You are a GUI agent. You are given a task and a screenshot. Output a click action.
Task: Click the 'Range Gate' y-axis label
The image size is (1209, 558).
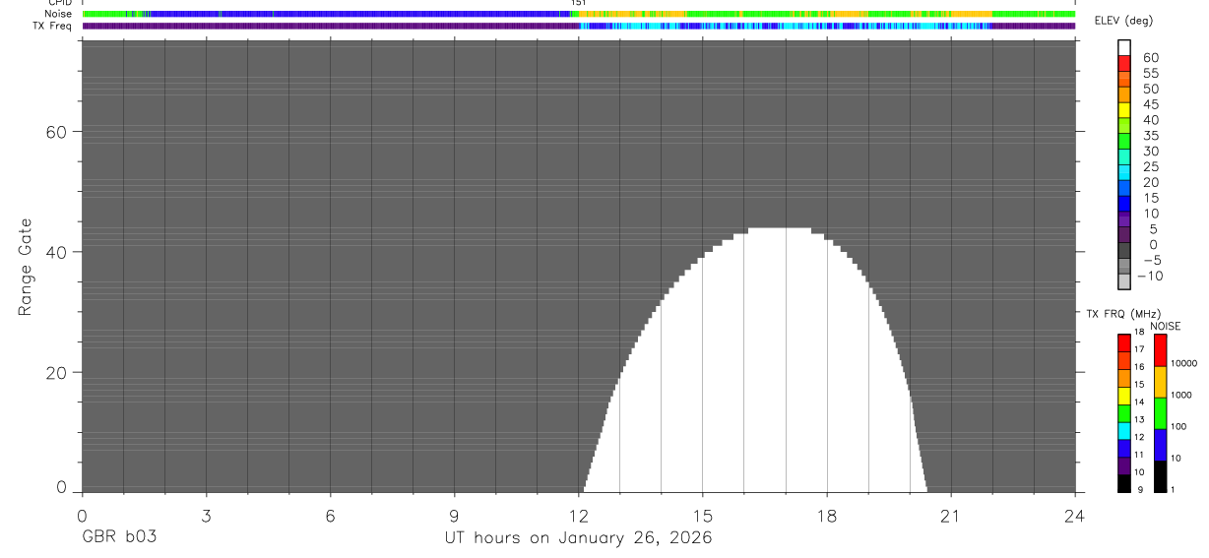25,267
